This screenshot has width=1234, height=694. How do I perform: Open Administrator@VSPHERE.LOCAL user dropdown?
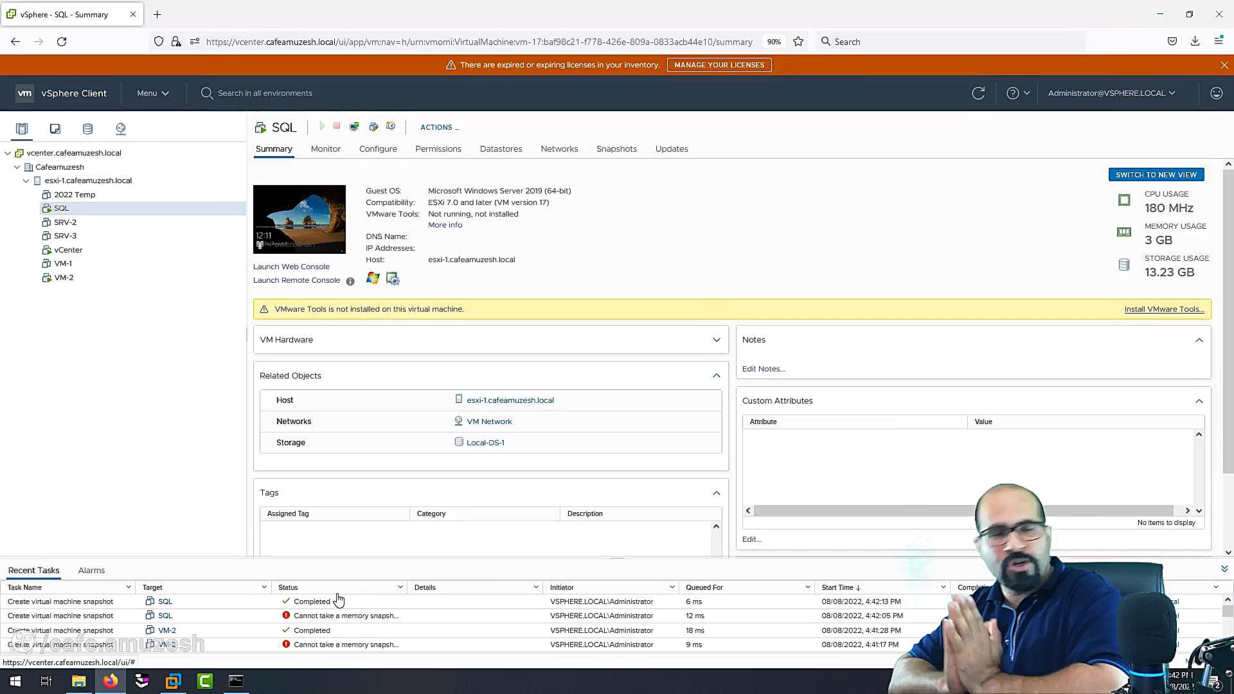(x=1111, y=93)
